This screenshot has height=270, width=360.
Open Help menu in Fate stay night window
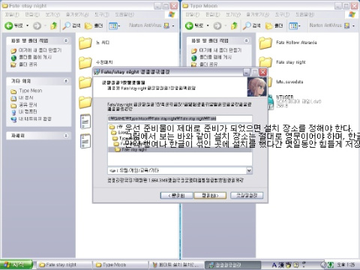point(124,14)
